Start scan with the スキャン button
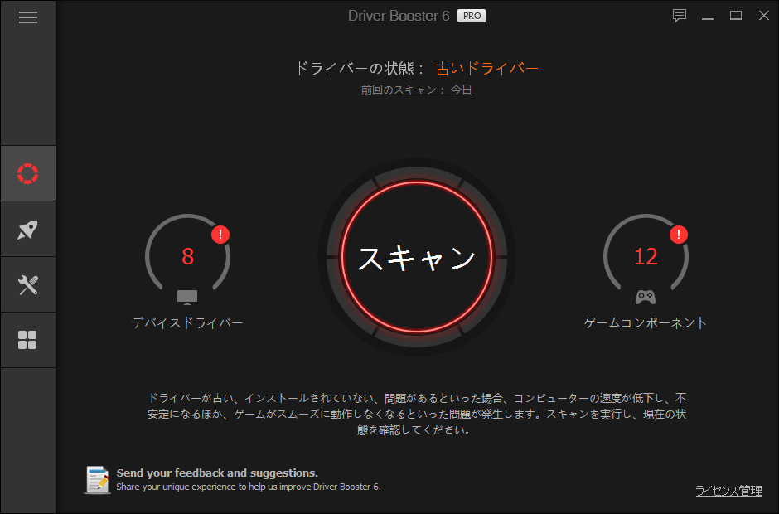This screenshot has height=514, width=779. (x=416, y=257)
